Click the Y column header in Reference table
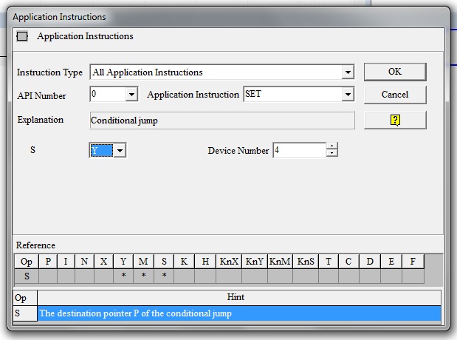The image size is (457, 340). 123,262
